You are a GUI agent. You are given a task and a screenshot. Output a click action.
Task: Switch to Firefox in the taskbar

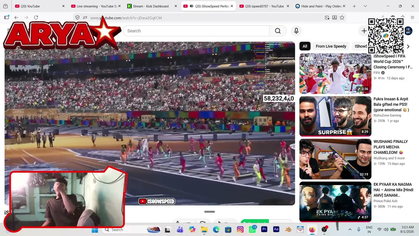point(312,230)
